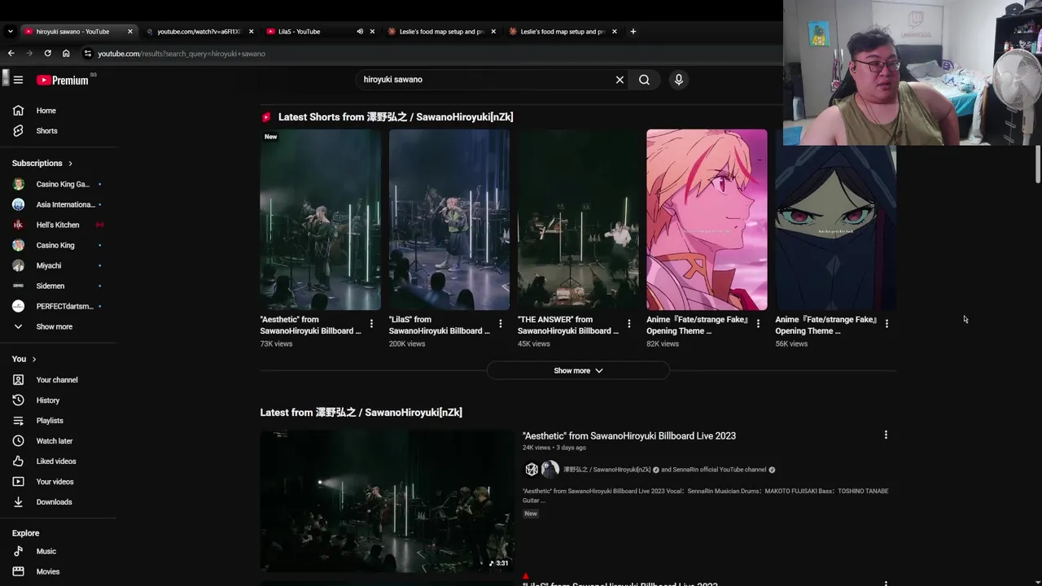Click the New badge under Aesthetic video
Image resolution: width=1042 pixels, height=586 pixels.
pyautogui.click(x=531, y=514)
